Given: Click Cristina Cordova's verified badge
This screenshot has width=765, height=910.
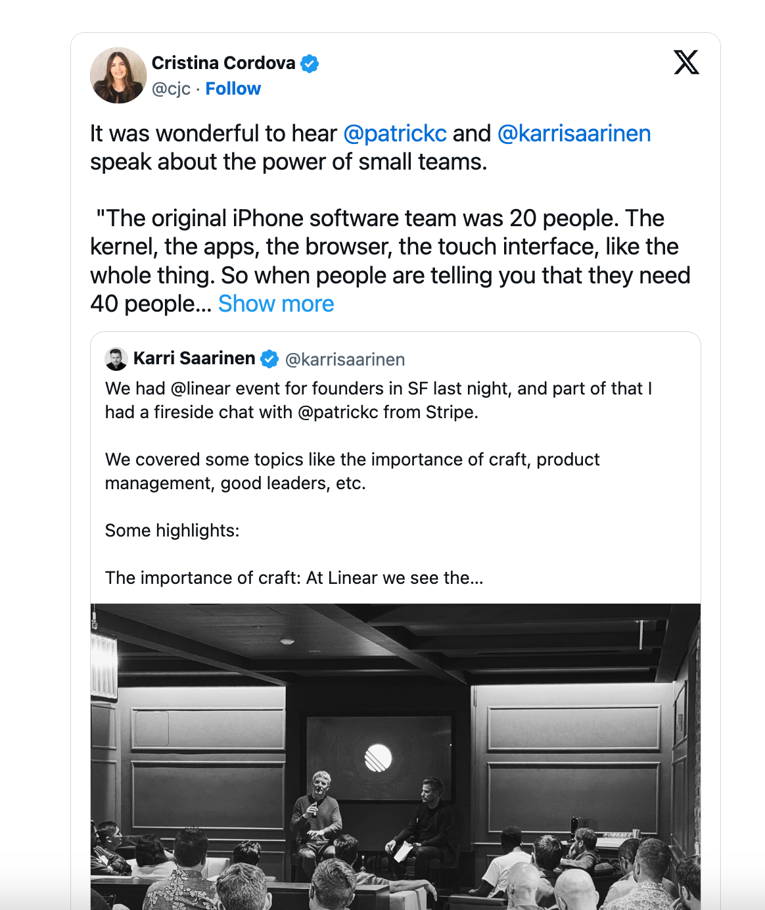Looking at the screenshot, I should [x=310, y=63].
